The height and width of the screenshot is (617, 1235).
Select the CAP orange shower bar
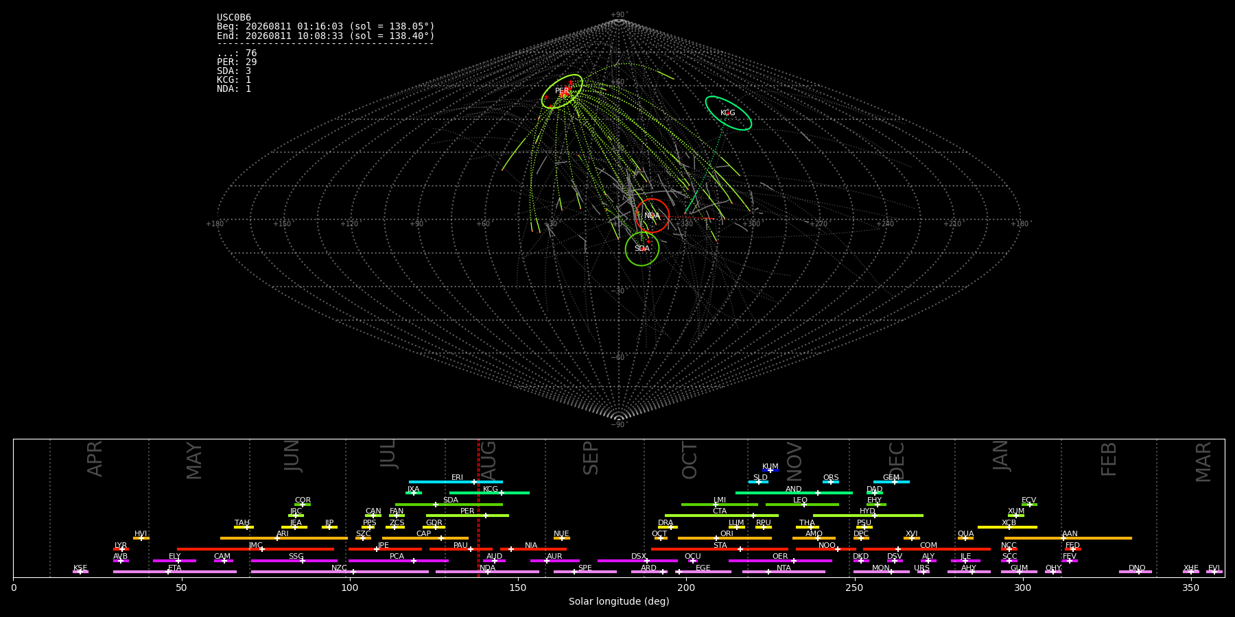point(425,538)
